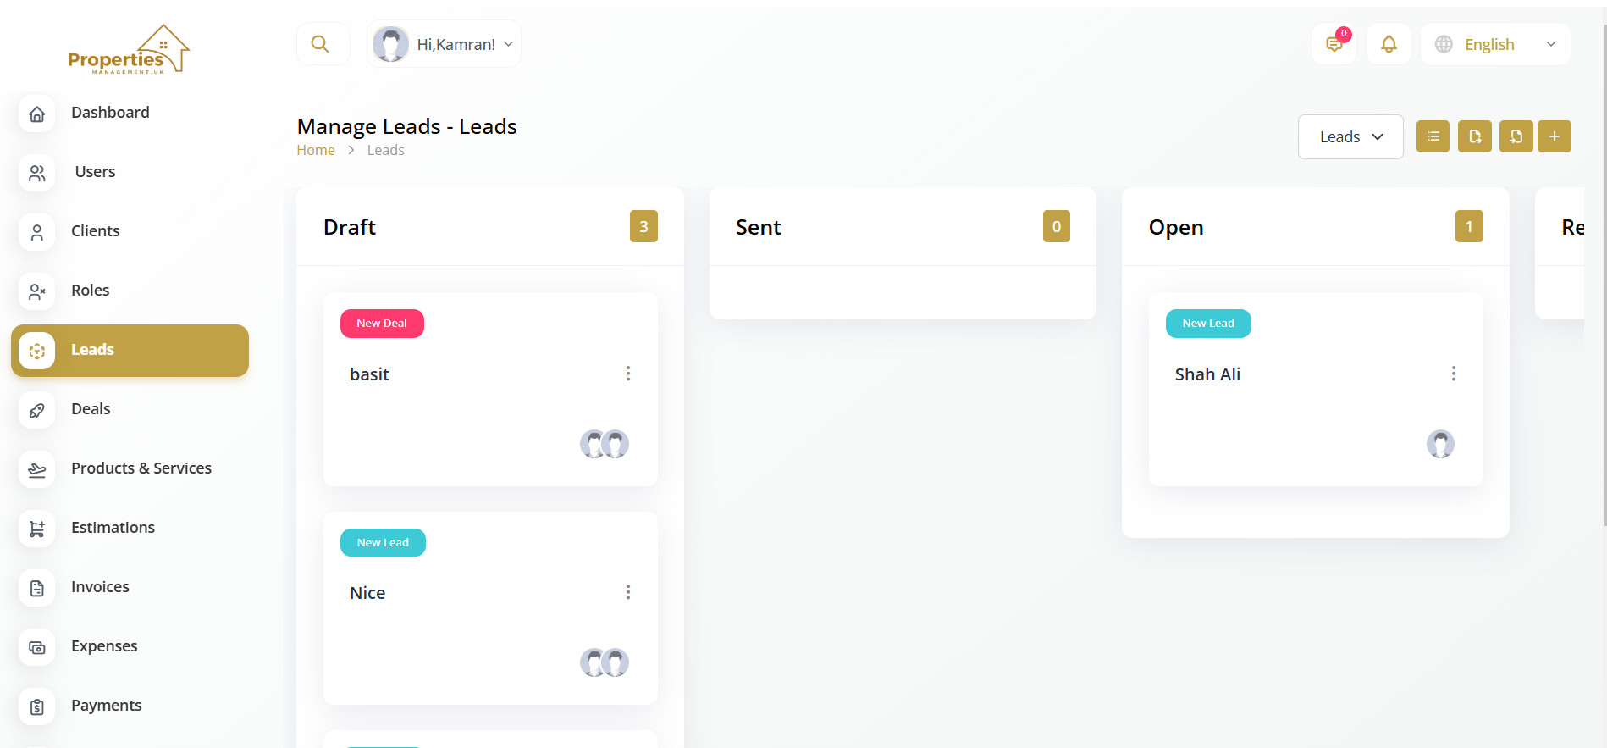Image resolution: width=1607 pixels, height=748 pixels.
Task: Go to Deals in the sidebar
Action: 91,409
